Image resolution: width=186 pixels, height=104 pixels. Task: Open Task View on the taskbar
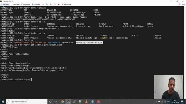click(x=56, y=101)
